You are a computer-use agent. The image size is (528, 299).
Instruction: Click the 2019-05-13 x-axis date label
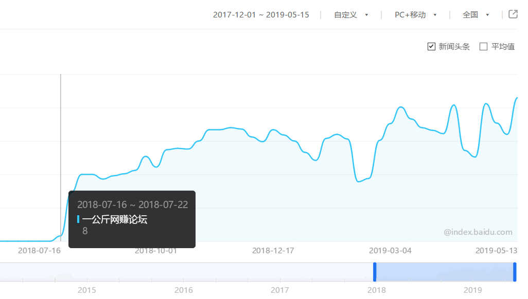coord(496,251)
